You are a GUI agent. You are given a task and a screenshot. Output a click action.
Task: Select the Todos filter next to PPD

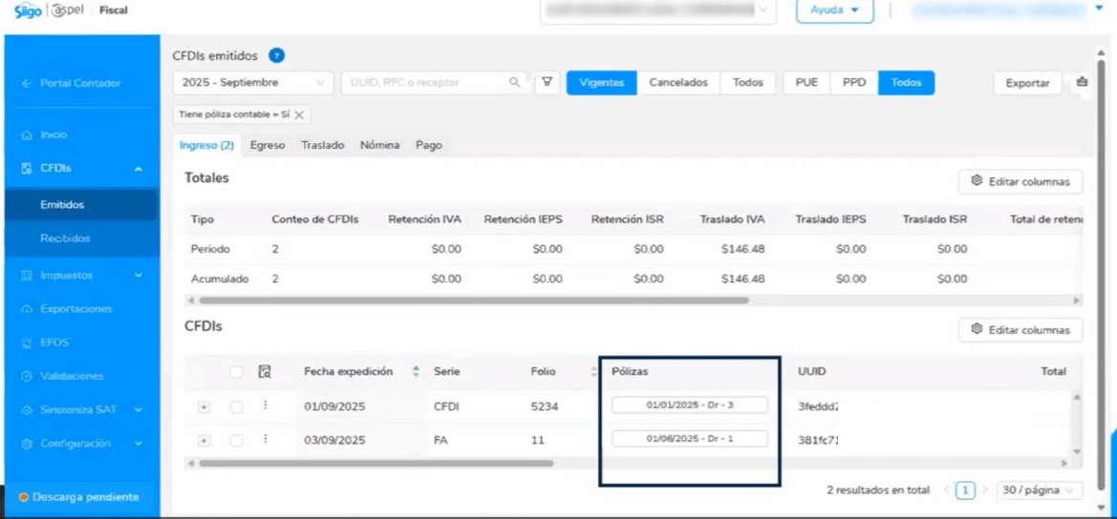906,82
